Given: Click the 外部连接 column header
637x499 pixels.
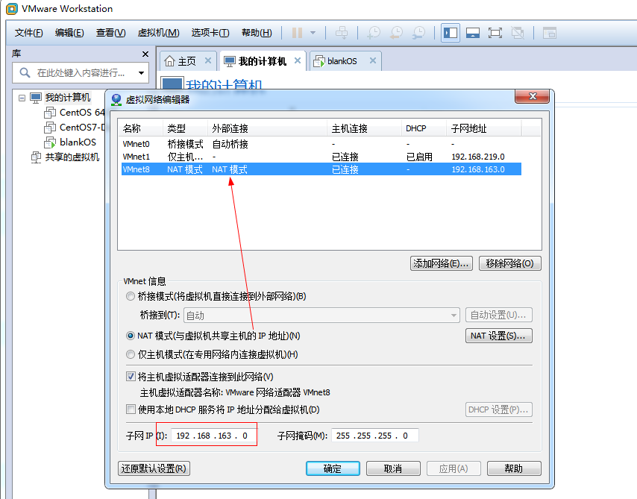Looking at the screenshot, I should pyautogui.click(x=267, y=128).
